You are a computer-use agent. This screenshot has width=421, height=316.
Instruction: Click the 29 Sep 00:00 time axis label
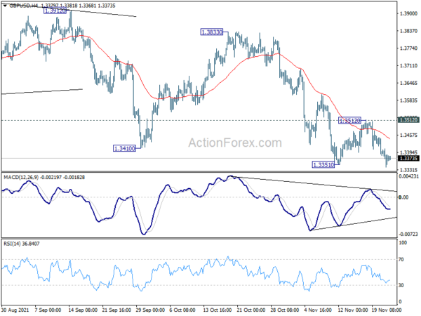(x=150, y=310)
